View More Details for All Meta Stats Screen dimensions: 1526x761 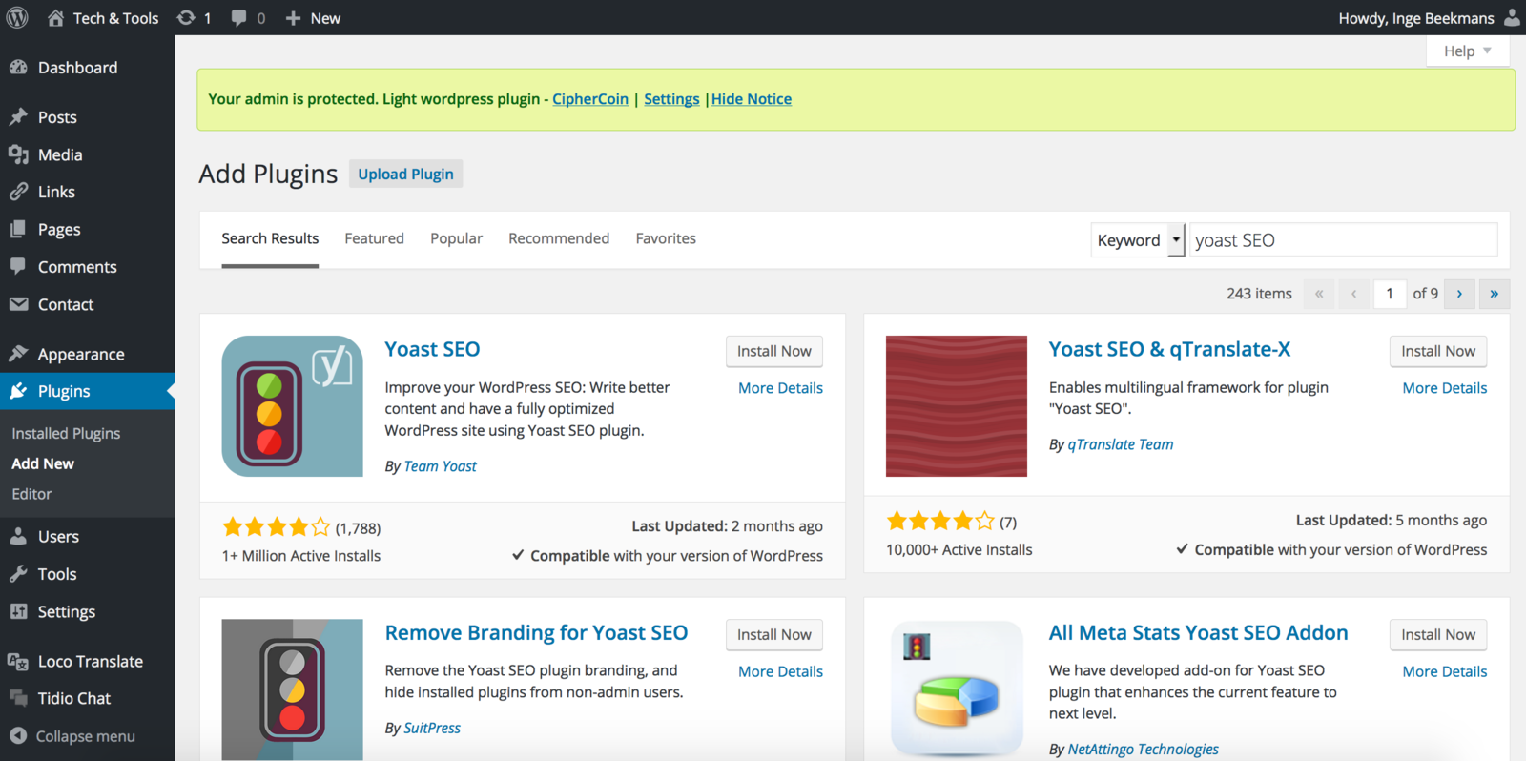coord(1444,671)
